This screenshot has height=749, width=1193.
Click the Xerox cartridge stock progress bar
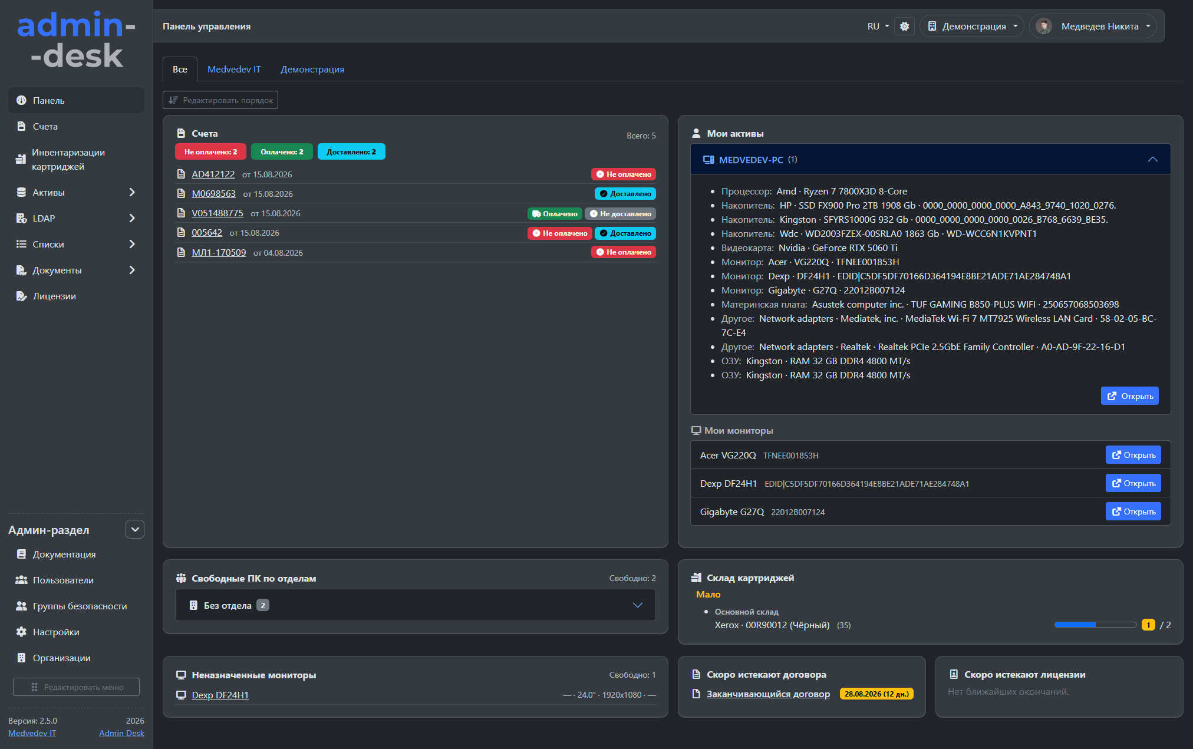pyautogui.click(x=1095, y=625)
